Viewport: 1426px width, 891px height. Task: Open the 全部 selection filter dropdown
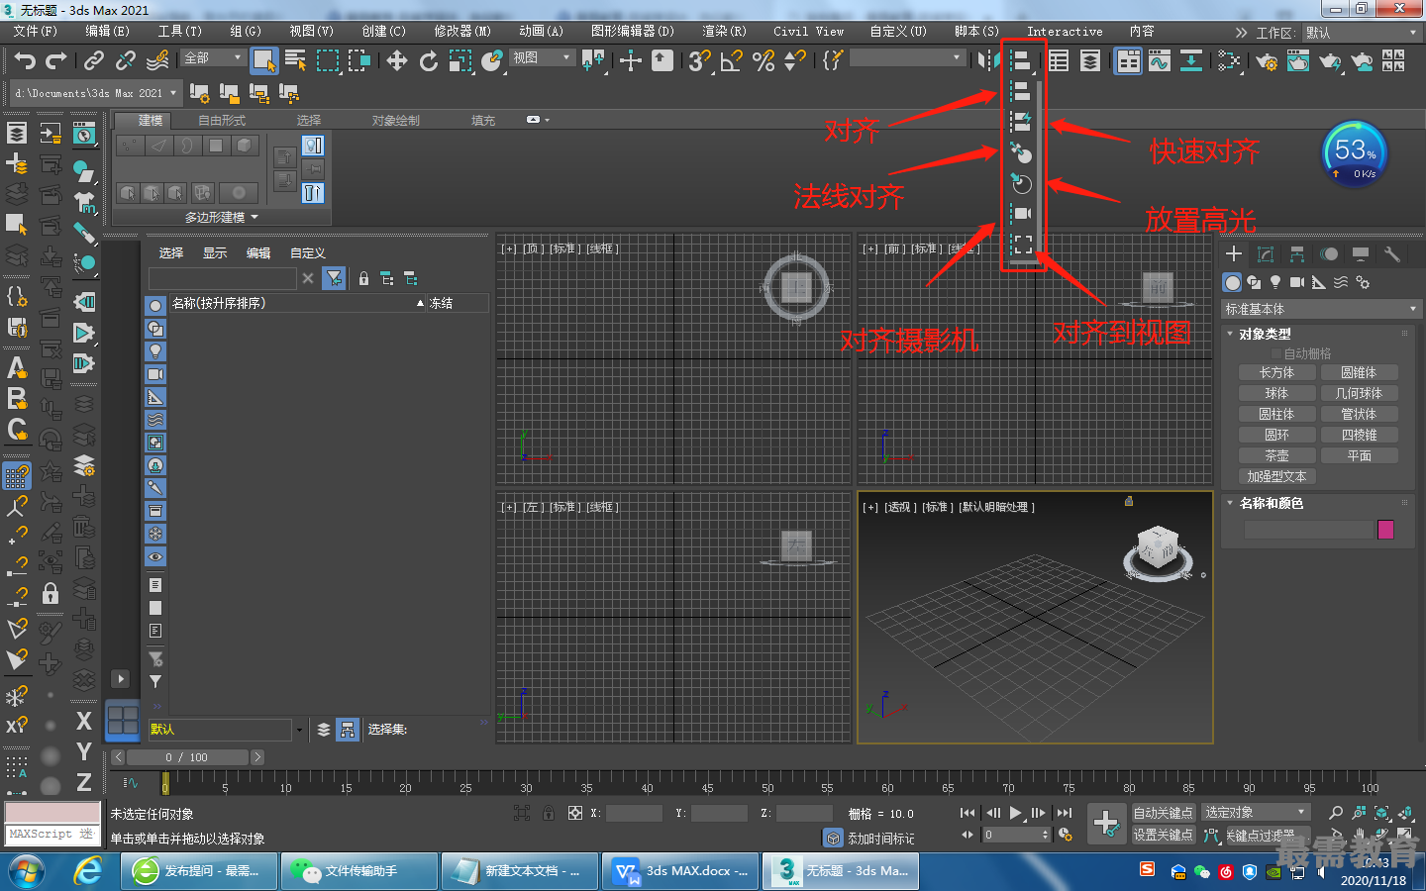[x=213, y=58]
